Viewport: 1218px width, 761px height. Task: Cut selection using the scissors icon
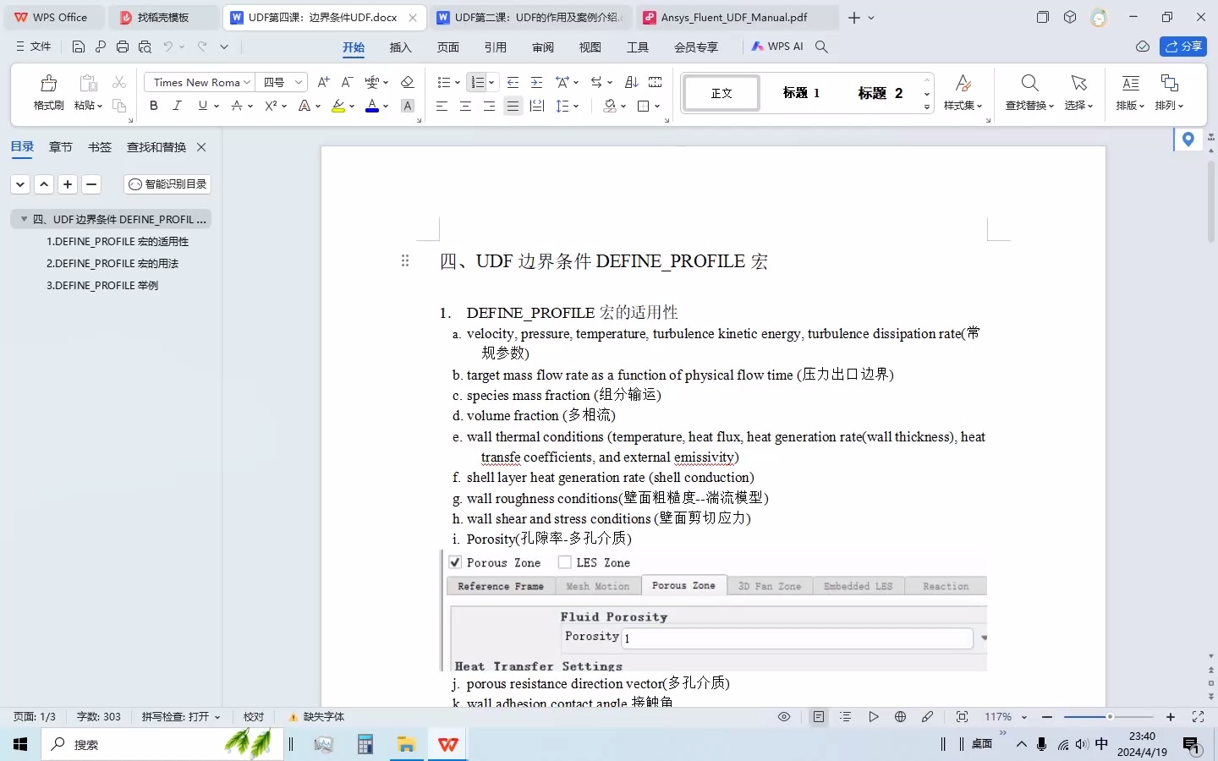click(x=119, y=82)
